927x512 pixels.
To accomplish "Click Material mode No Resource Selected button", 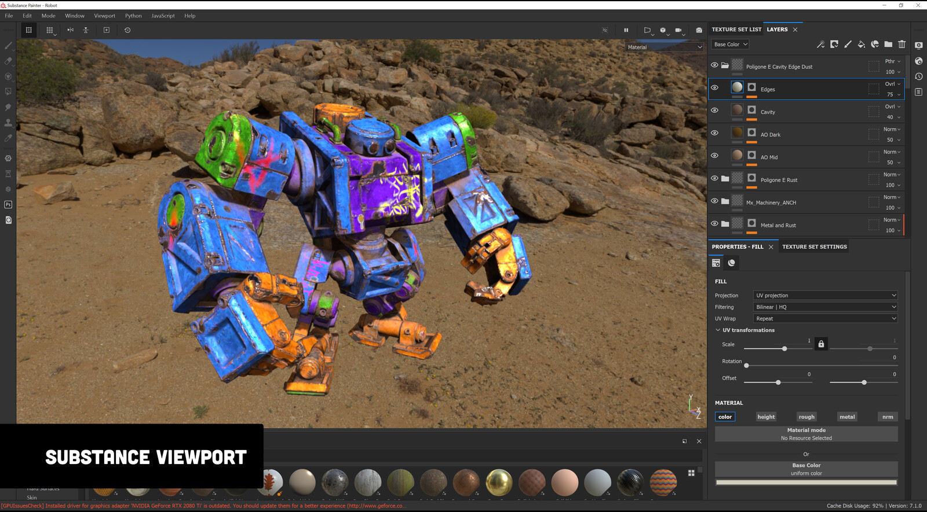I will (806, 434).
